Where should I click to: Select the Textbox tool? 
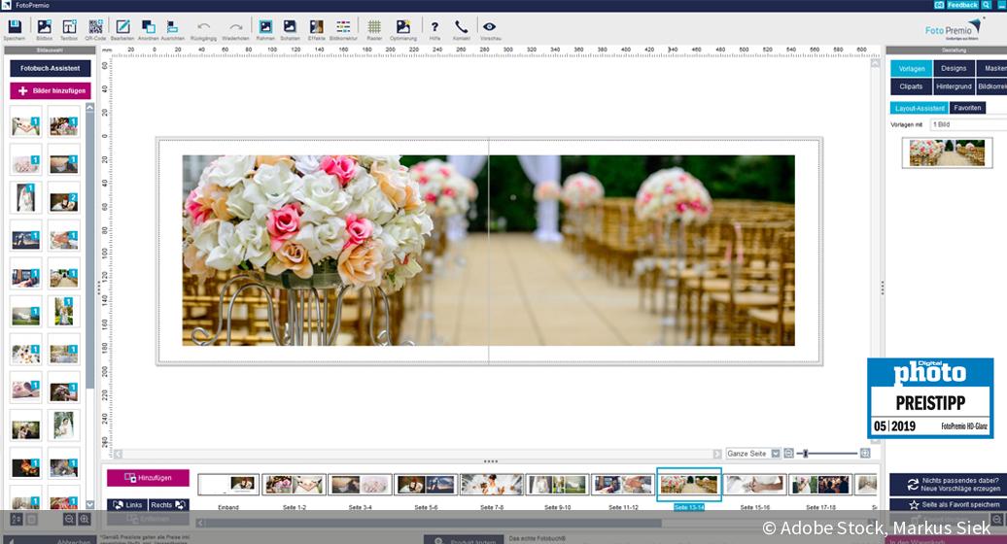pos(69,27)
